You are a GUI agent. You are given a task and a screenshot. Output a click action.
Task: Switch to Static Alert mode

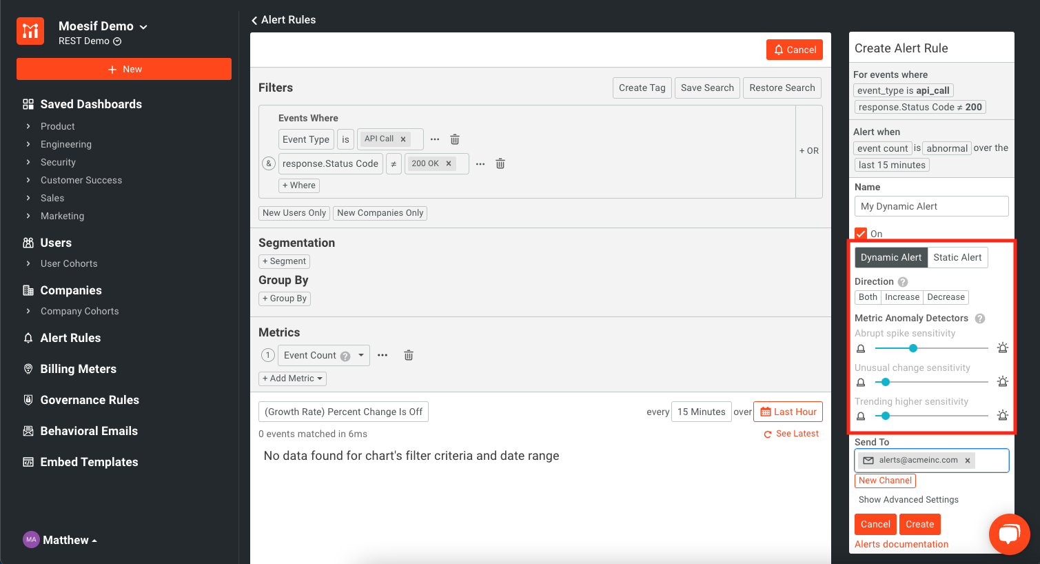pyautogui.click(x=957, y=257)
